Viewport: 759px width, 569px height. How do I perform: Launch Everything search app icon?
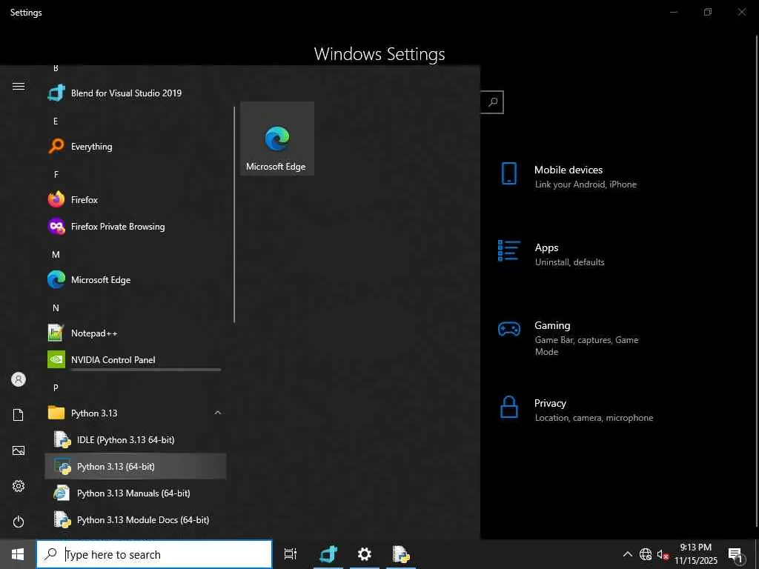coord(56,146)
